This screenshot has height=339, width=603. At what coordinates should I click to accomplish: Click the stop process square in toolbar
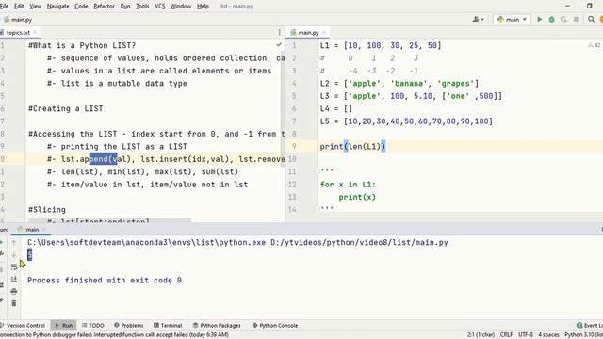pyautogui.click(x=576, y=19)
